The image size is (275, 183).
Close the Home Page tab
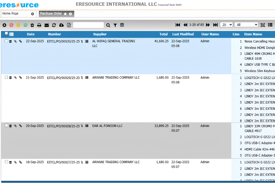click(x=32, y=14)
